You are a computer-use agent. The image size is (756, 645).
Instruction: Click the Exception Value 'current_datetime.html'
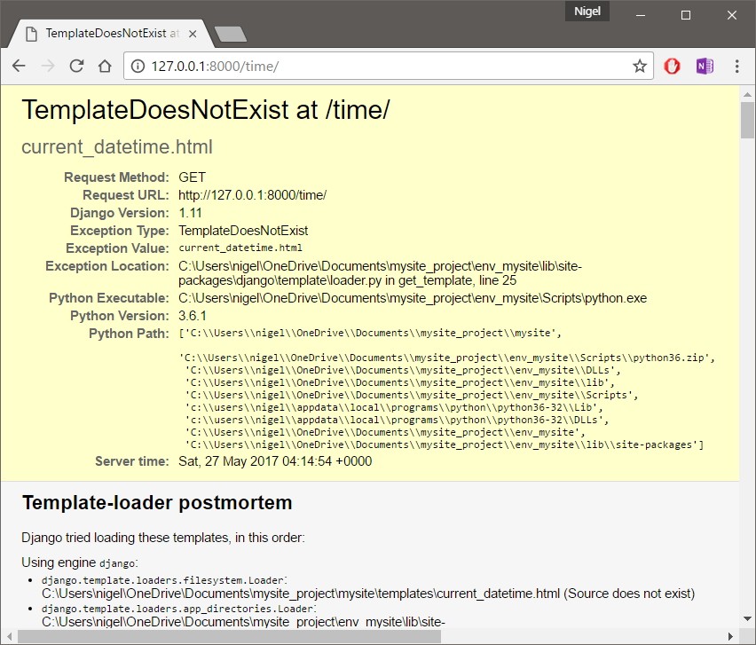click(240, 248)
